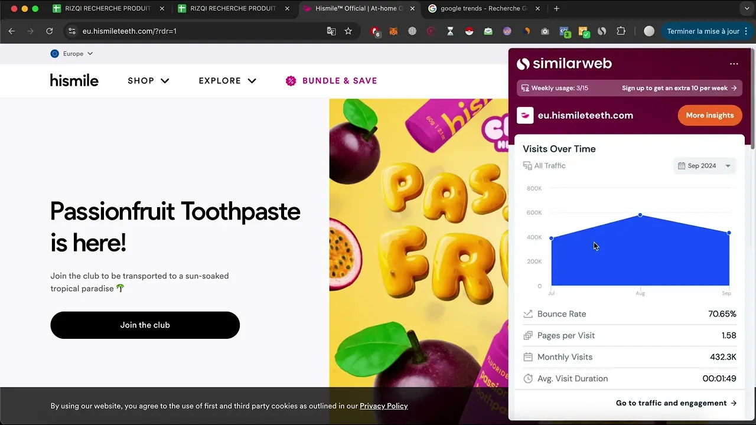Reload the current page
Viewport: 756px width, 425px height.
[50, 31]
